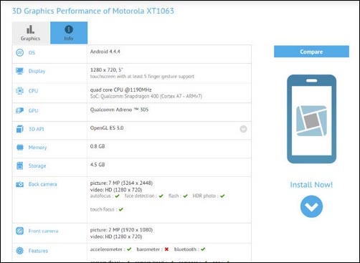
Task: Click the 0.8 GB memory value
Action: pyautogui.click(x=98, y=146)
